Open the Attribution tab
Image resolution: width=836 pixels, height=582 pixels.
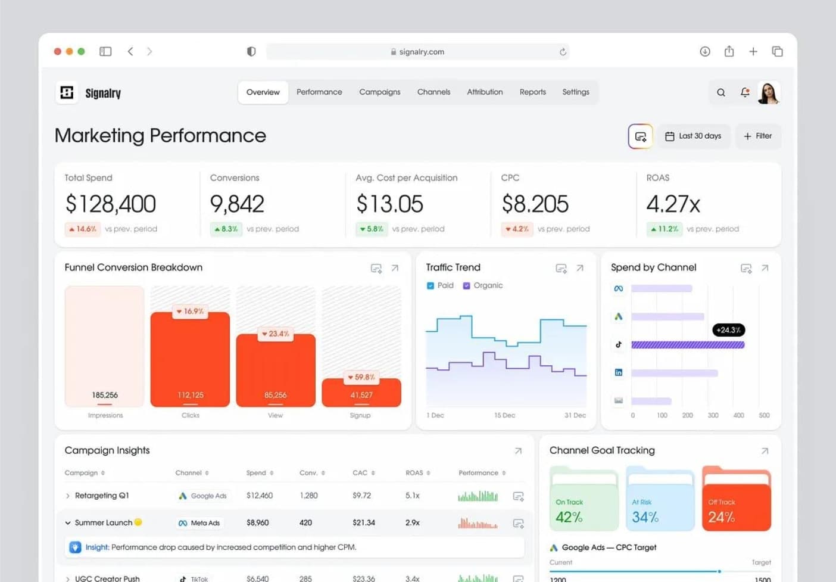[485, 92]
